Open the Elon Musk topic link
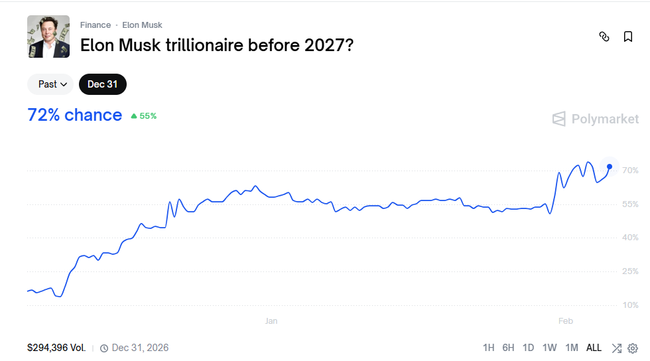 142,25
